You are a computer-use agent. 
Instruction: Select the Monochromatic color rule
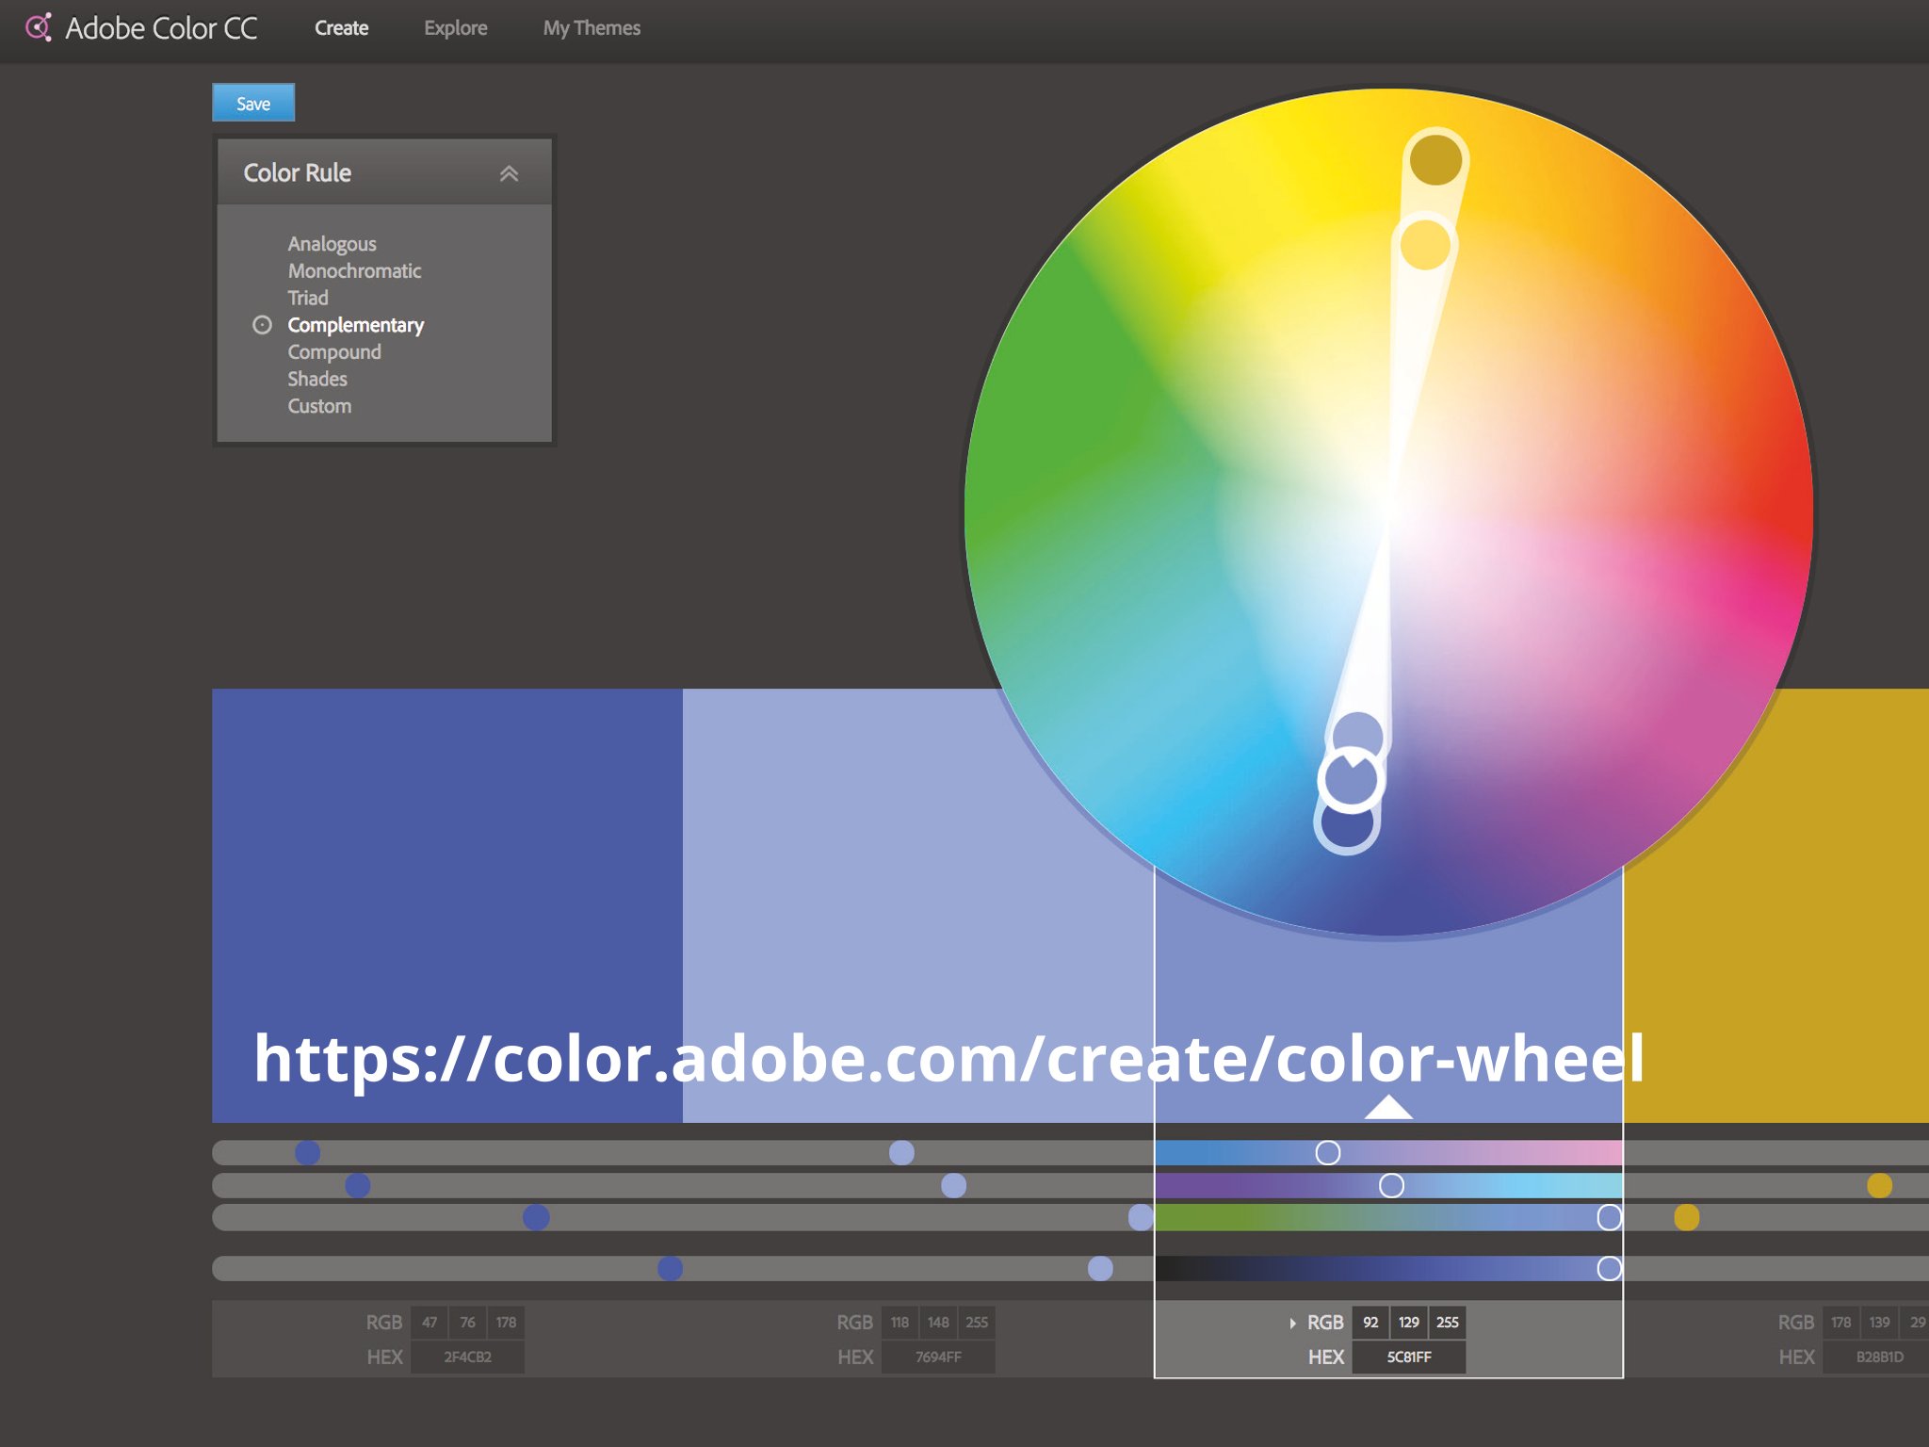click(354, 271)
